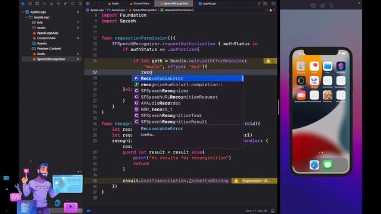Image resolution: width=381 pixels, height=214 pixels.
Task: Click the jump bar warning triangle
Action: click(x=271, y=10)
